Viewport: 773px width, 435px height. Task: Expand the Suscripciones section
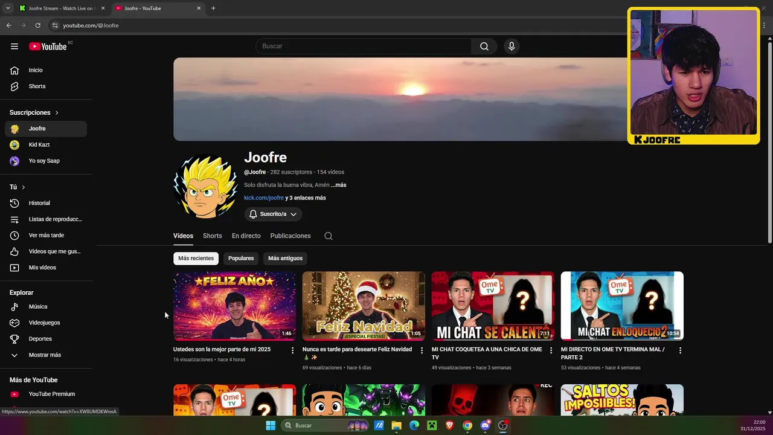[34, 113]
